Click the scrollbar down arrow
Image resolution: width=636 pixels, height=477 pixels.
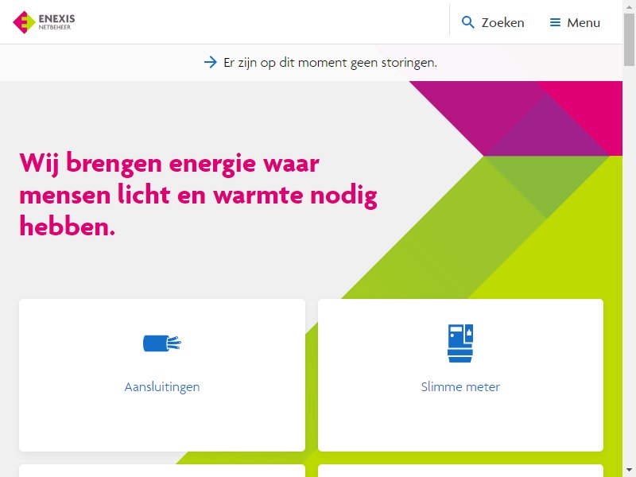pyautogui.click(x=629, y=471)
